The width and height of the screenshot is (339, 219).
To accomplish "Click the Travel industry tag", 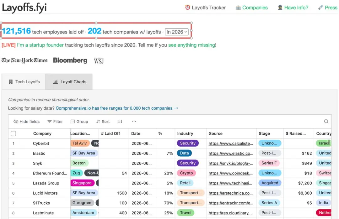I will point(186,213).
